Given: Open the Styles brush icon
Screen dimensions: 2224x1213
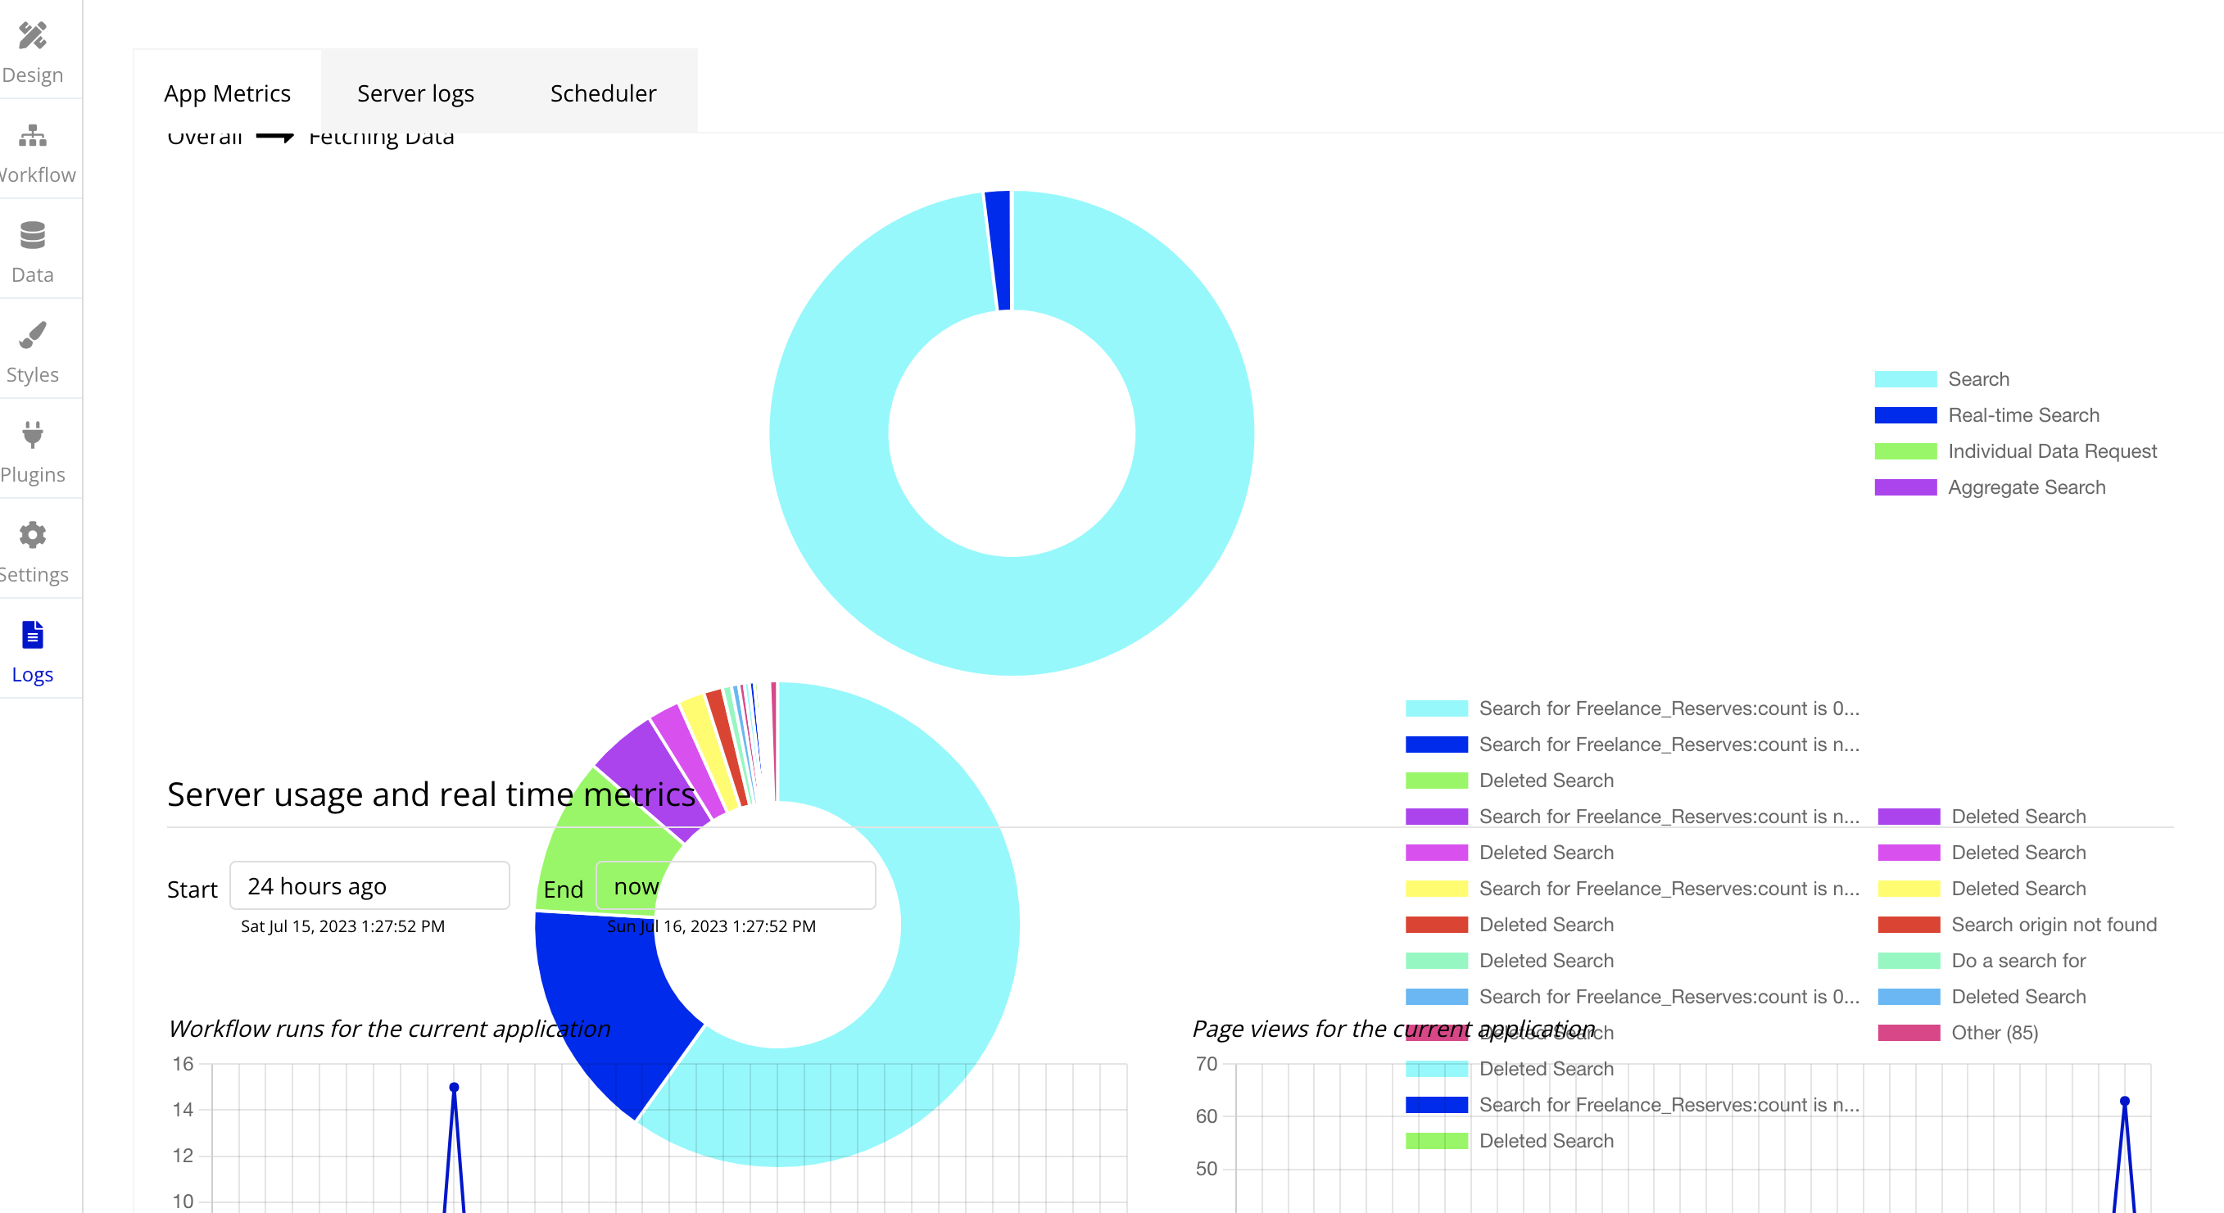Looking at the screenshot, I should (x=33, y=335).
